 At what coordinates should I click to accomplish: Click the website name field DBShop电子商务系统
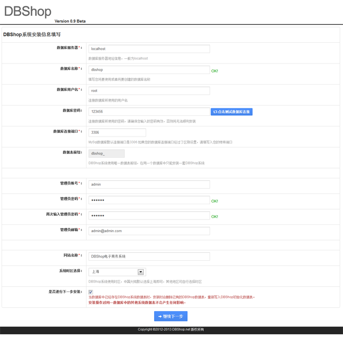[x=149, y=256]
